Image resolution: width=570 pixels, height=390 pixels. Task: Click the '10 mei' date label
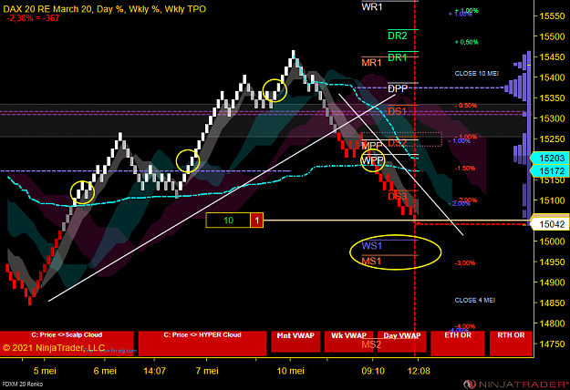pyautogui.click(x=290, y=371)
